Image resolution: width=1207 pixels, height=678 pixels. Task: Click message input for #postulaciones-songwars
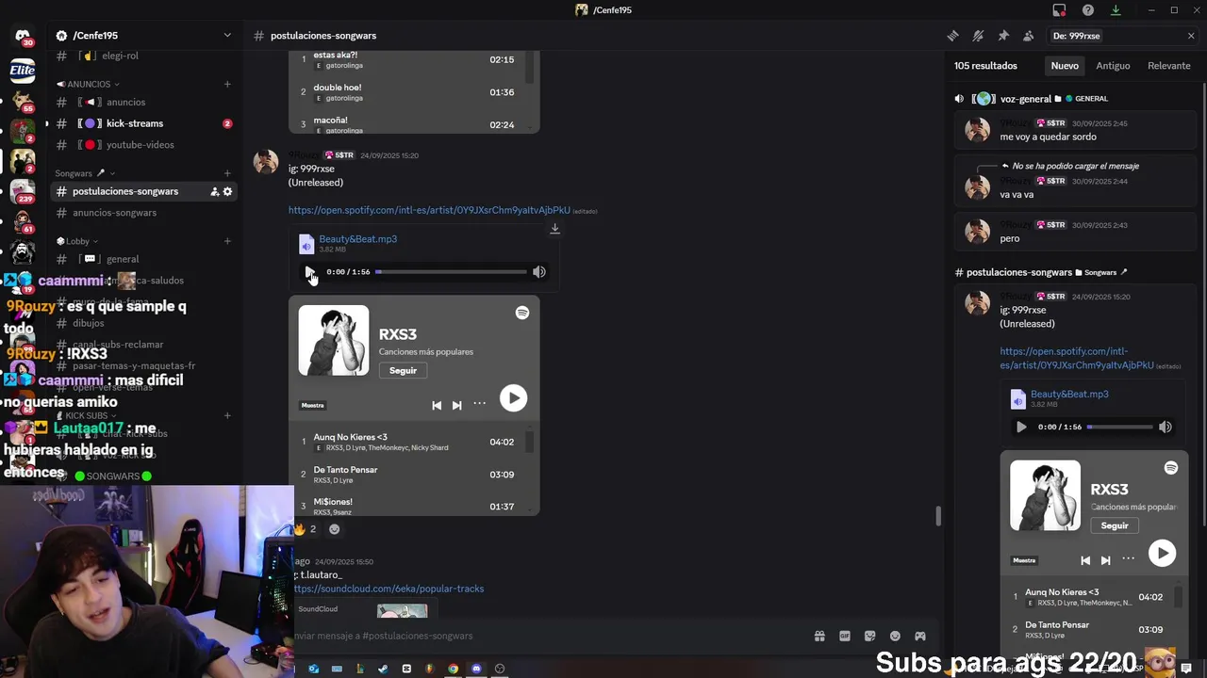(x=547, y=636)
